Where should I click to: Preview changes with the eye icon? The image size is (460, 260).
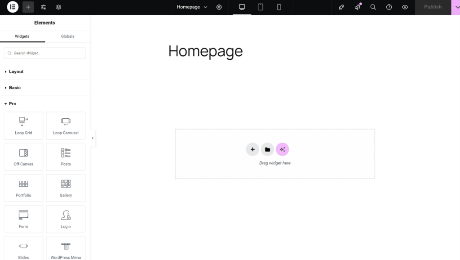[405, 7]
